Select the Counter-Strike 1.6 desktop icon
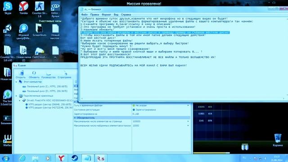This screenshot has width=288, height=162. pyautogui.click(x=40, y=9)
